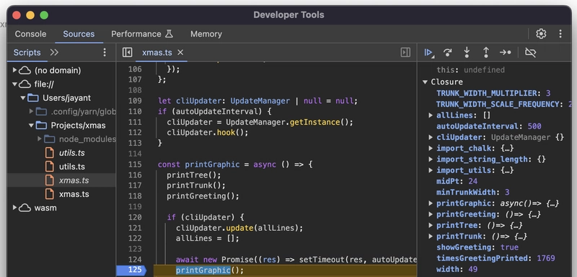
Task: Switch to the Sources tab
Action: pyautogui.click(x=79, y=34)
